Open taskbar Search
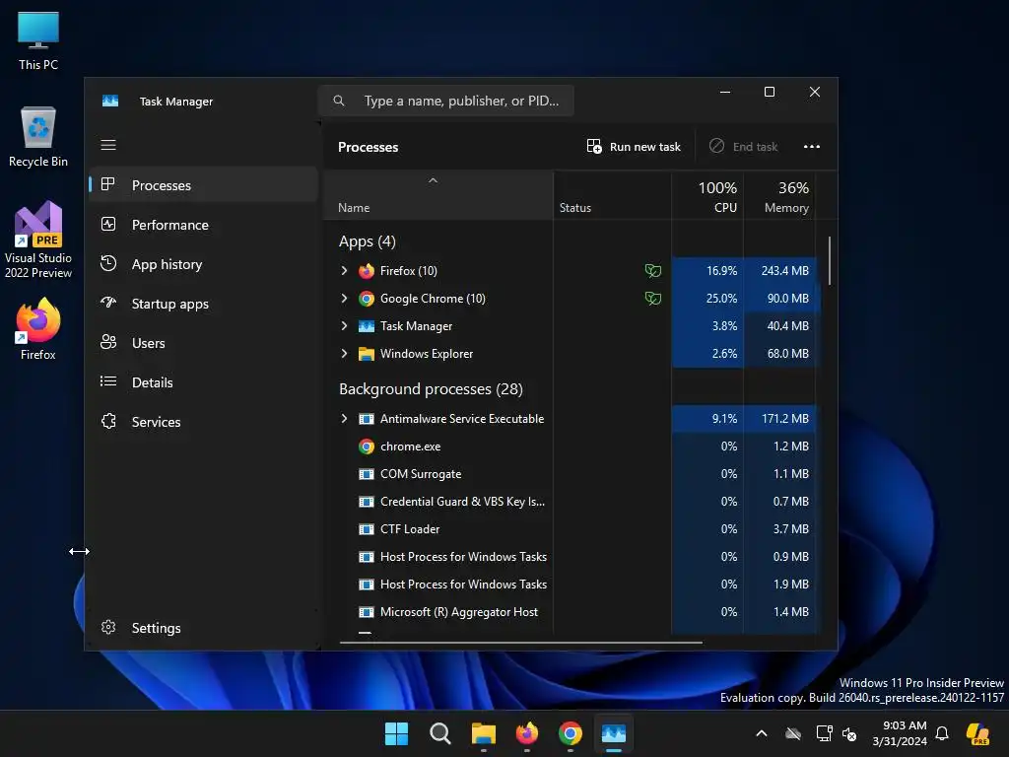The height and width of the screenshot is (757, 1009). click(x=440, y=733)
